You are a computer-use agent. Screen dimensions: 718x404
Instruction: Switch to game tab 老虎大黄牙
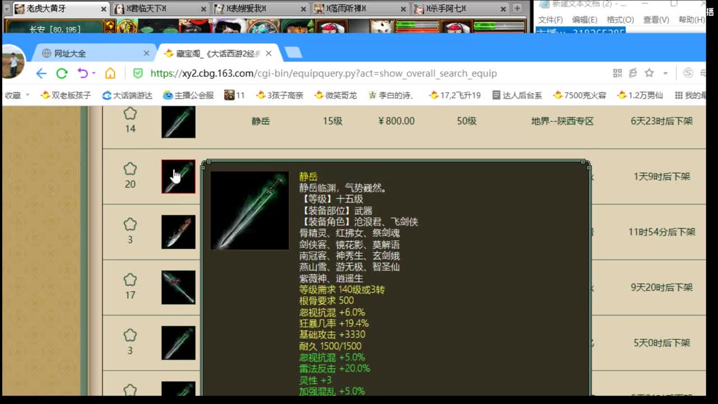click(61, 8)
